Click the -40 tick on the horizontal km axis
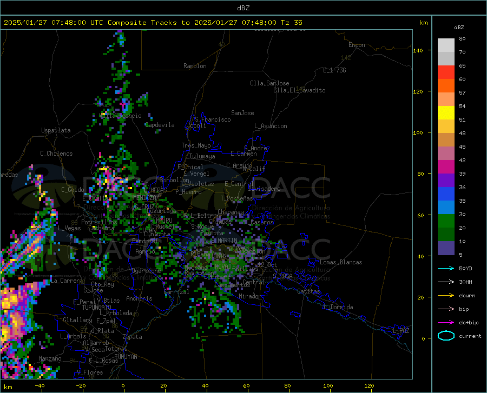Viewport: 487px width, 393px height. [40, 385]
